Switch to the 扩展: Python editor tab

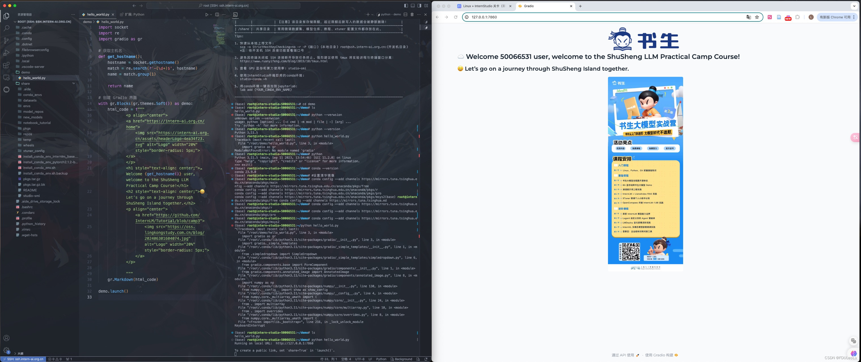(134, 15)
